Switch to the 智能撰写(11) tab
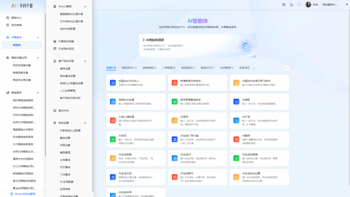The image size is (350, 197). [x=129, y=68]
